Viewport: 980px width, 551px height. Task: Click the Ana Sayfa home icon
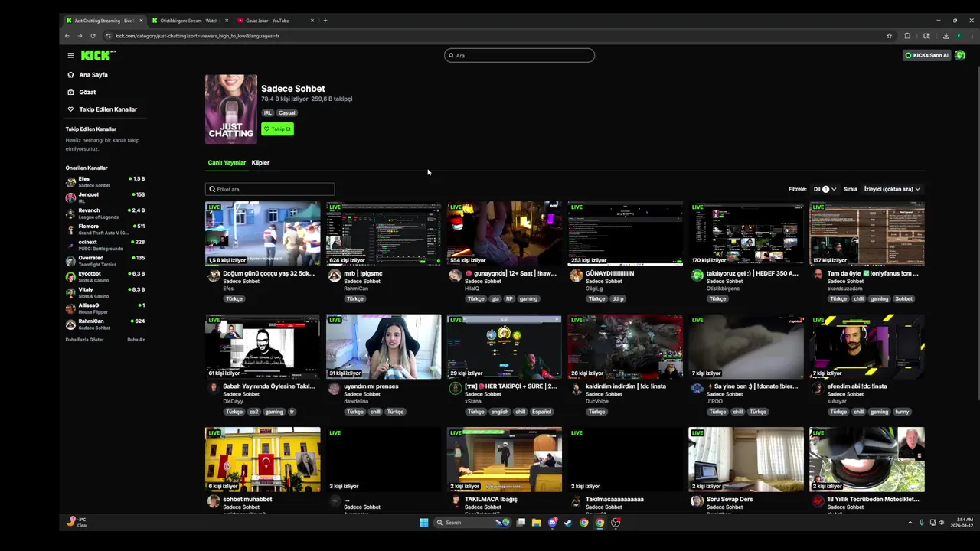(70, 75)
